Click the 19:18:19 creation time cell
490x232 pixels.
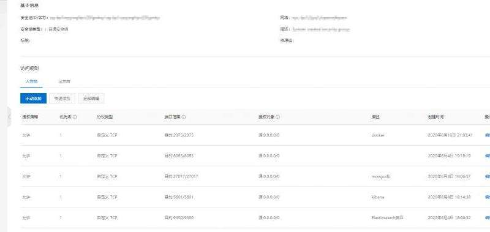[x=449, y=155]
